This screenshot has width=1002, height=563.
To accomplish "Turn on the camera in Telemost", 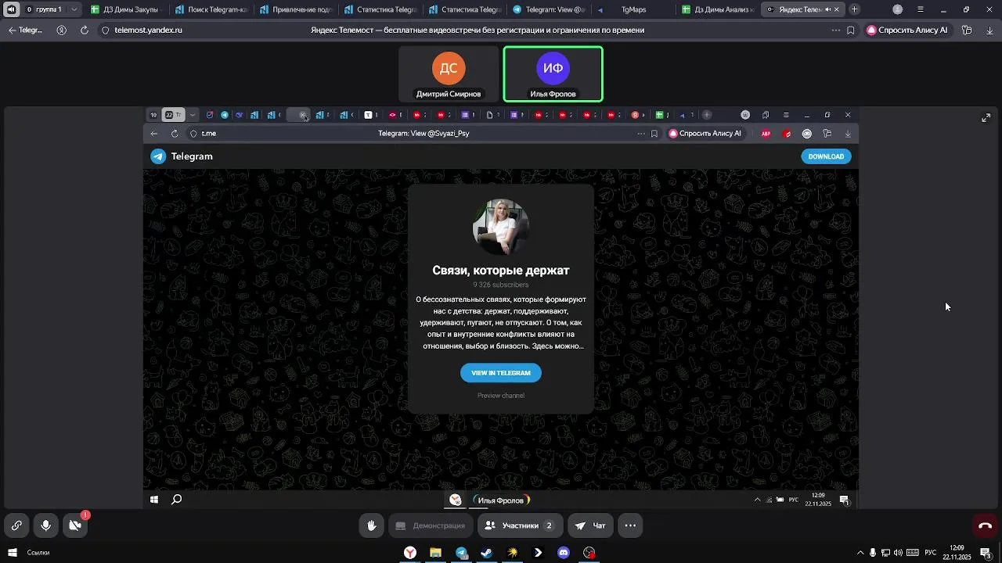I will (x=75, y=525).
